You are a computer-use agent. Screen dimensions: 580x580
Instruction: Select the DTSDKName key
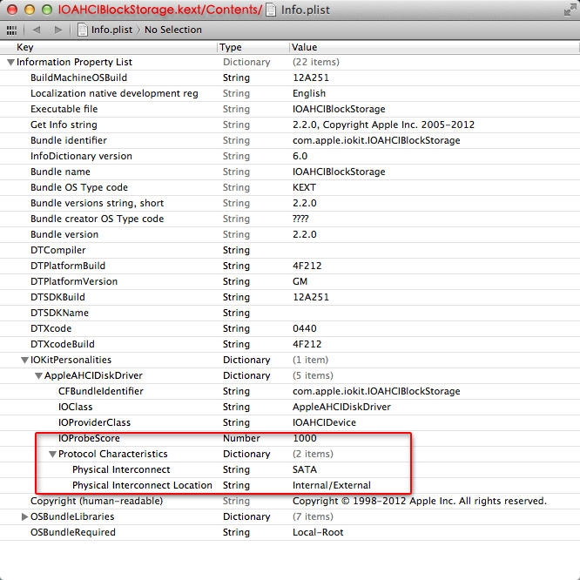(x=59, y=313)
